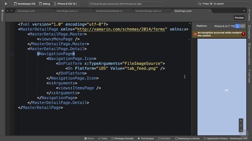Screen dimensions: 252x141
Task: Switch to the ItemsPage.xaml.cs tab
Action: [67, 11]
